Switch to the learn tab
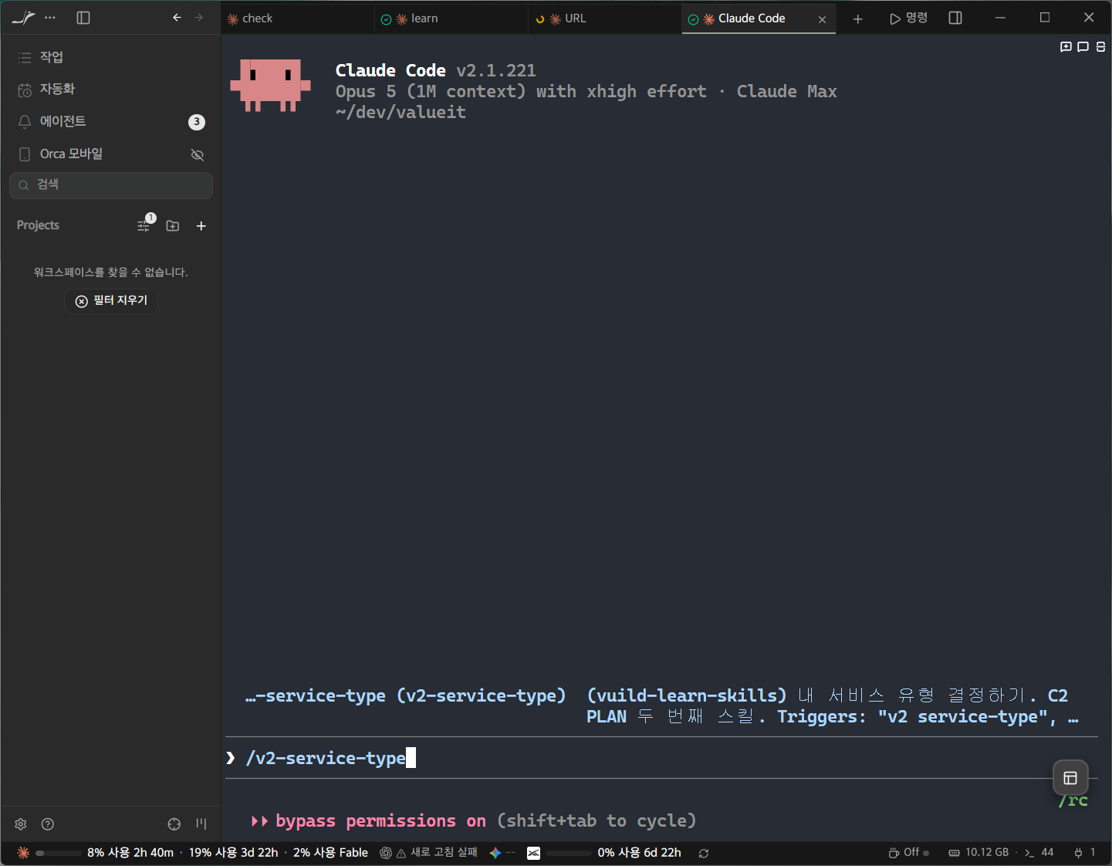This screenshot has height=866, width=1112. [x=451, y=19]
